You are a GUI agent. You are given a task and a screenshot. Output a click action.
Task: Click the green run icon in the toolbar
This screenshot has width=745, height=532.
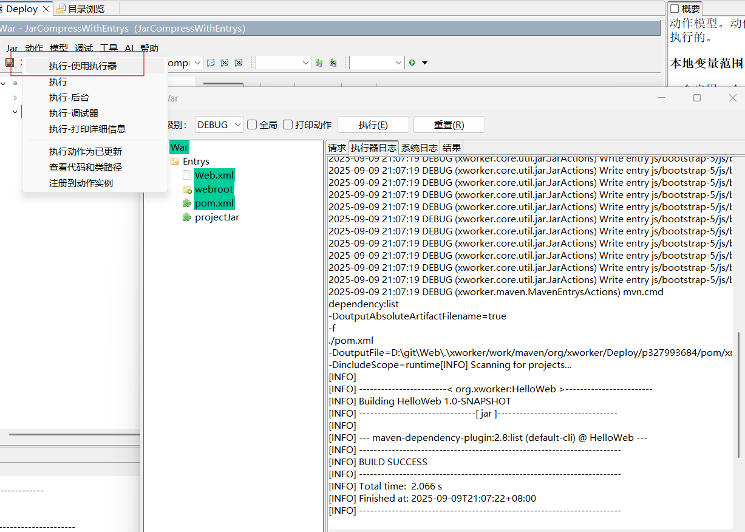412,63
